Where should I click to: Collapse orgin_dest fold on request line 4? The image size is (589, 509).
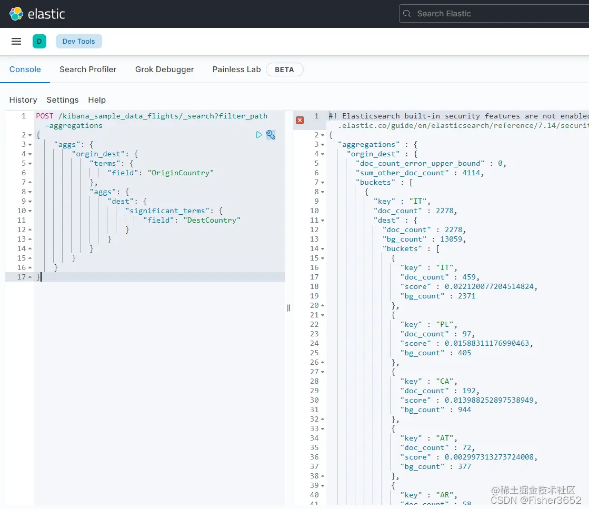tap(30, 154)
